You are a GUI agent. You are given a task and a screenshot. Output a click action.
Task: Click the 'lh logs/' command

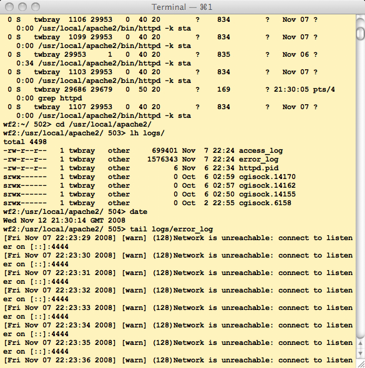click(147, 133)
